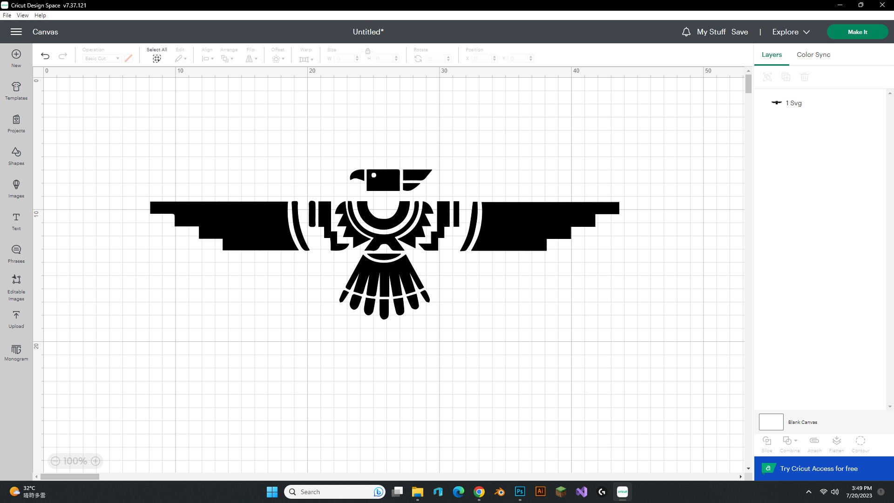Toggle the size aspect ratio lock

click(368, 51)
